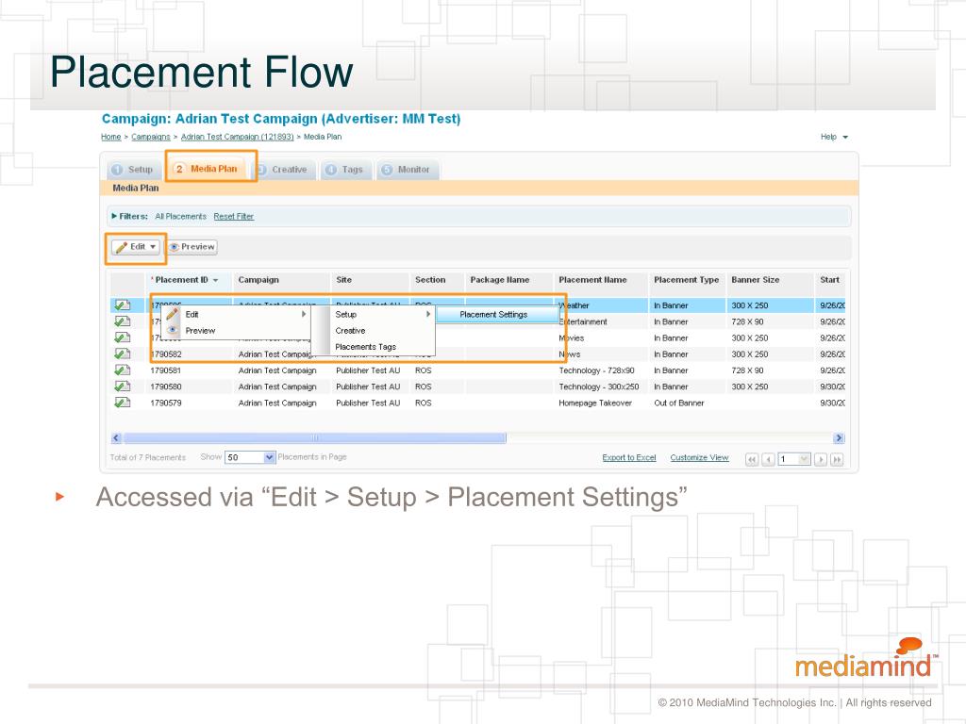Click the Preview toolbar button

[192, 247]
